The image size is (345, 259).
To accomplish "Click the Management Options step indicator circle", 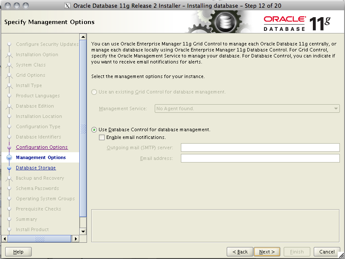I will 9,157.
